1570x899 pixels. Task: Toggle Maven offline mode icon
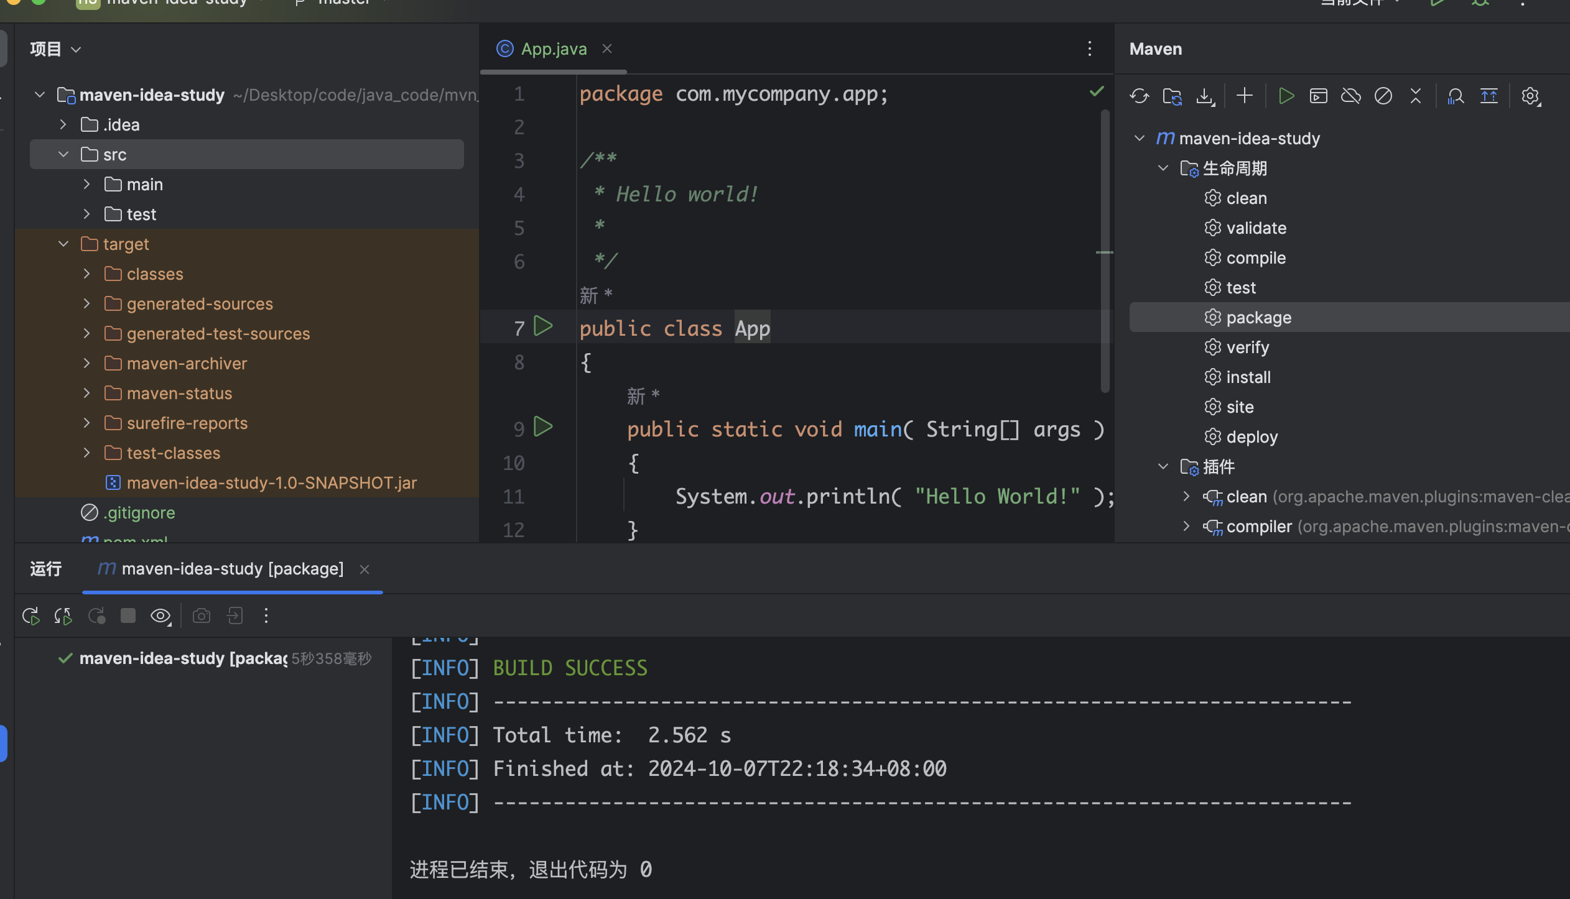1350,96
